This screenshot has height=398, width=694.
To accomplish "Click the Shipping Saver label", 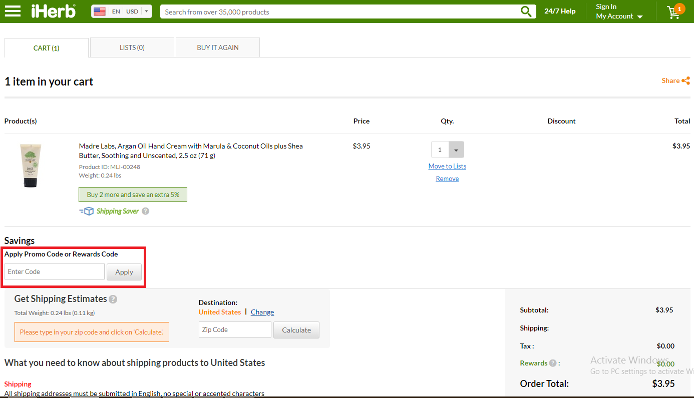I will click(x=118, y=211).
